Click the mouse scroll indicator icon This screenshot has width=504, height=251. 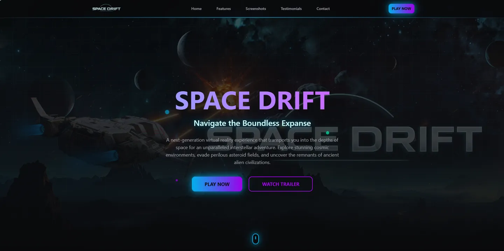point(256,239)
